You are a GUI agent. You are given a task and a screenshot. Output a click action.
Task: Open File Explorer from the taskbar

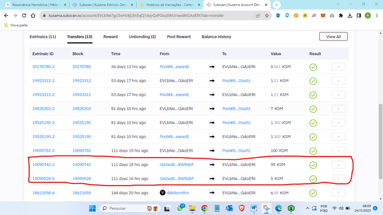[192, 208]
